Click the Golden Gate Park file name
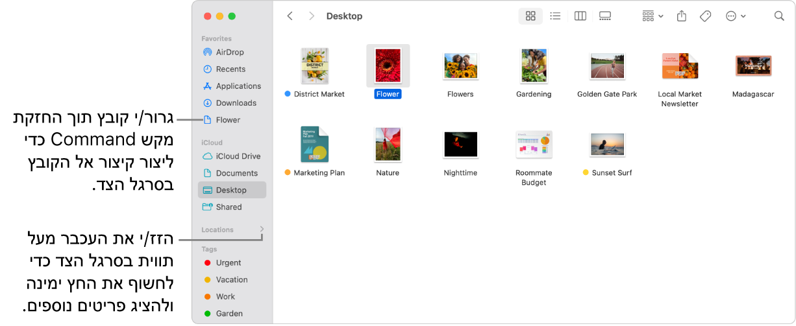Screen dimensions: 796x326 point(607,94)
